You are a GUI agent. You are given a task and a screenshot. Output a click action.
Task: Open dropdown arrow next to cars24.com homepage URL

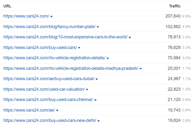[52, 17]
